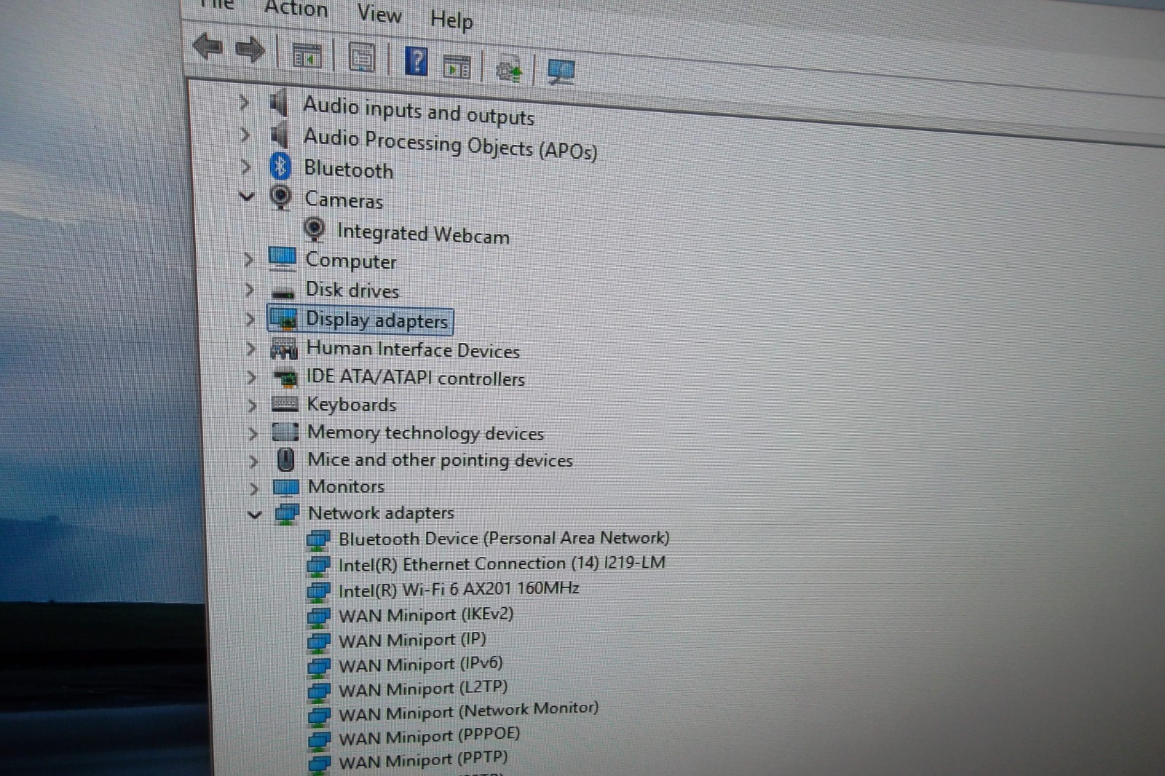
Task: Select WAN Miniport (Network Monitor)
Action: click(x=469, y=710)
